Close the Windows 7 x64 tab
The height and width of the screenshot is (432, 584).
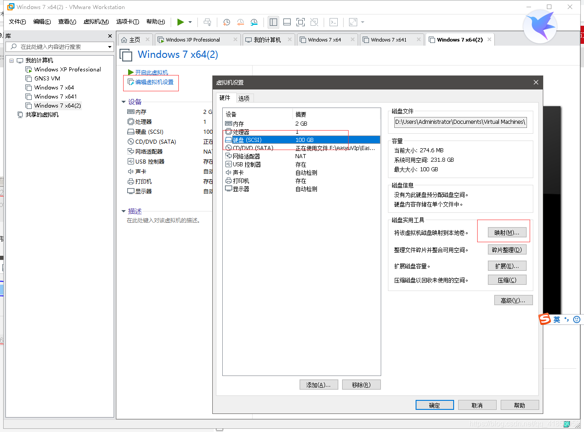click(x=353, y=40)
